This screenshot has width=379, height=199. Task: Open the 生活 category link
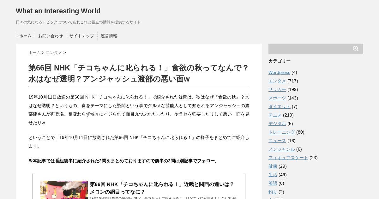point(273,175)
